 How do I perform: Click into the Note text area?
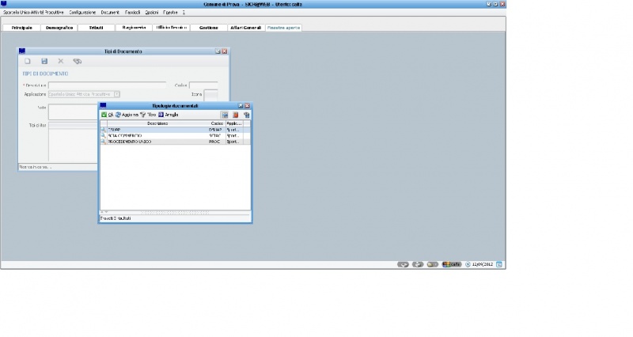(73, 112)
